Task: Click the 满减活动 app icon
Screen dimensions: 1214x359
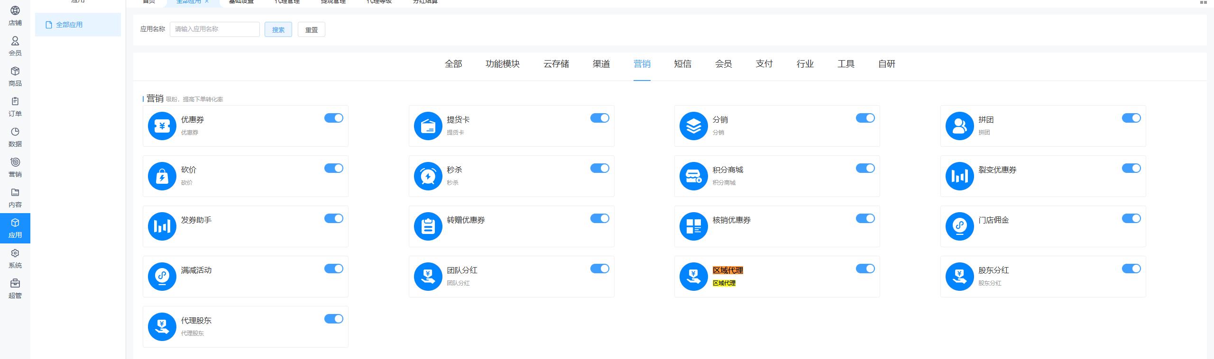Action: 162,277
